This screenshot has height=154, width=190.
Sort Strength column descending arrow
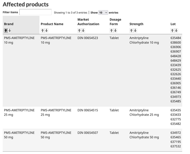(135, 30)
